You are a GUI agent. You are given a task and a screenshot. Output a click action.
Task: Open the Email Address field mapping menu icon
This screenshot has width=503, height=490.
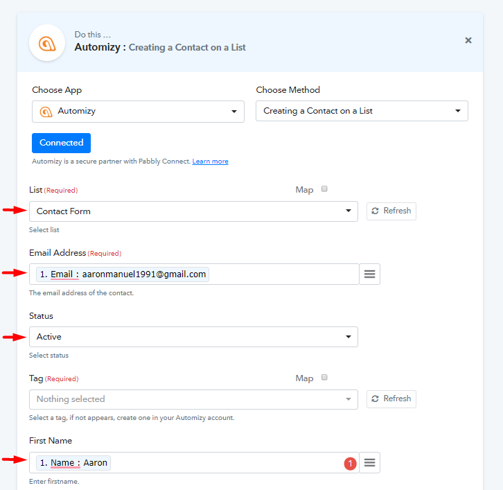369,274
